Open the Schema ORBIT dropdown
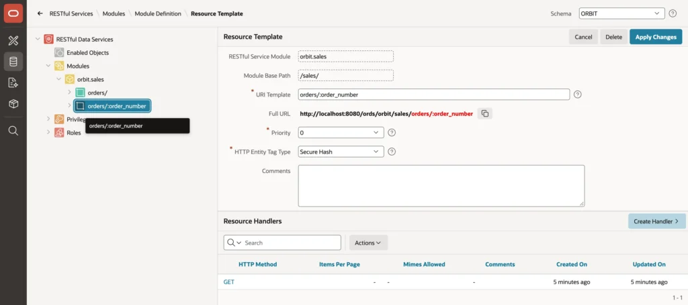This screenshot has width=688, height=305. tap(621, 13)
